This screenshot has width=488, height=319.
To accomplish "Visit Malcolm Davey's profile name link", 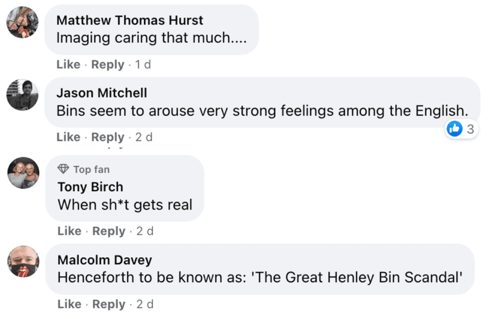I will (105, 260).
